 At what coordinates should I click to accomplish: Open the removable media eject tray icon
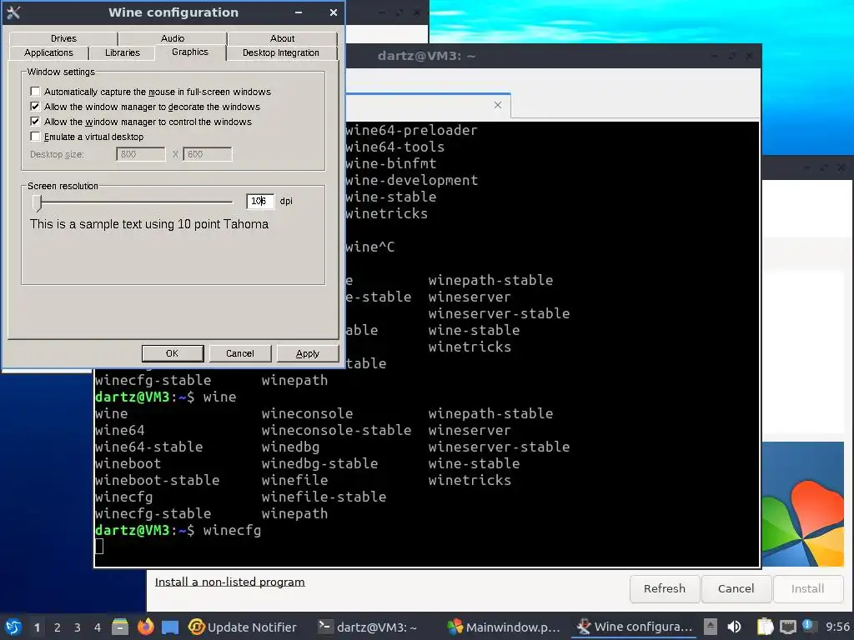(710, 627)
